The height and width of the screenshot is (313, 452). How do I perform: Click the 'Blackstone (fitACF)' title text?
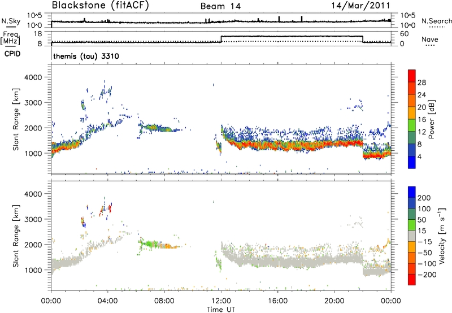pos(101,5)
